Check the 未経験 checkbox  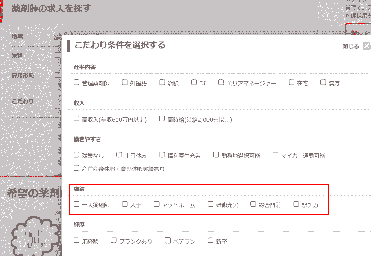click(x=76, y=240)
